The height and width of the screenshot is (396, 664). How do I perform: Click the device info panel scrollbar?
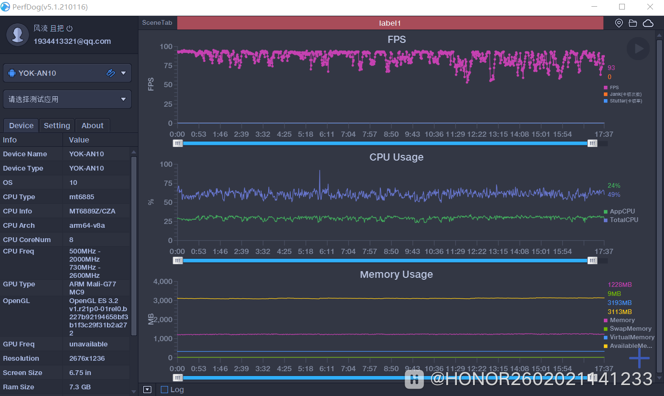pos(134,246)
